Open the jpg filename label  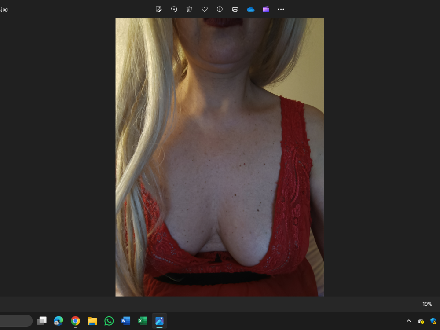pyautogui.click(x=4, y=9)
